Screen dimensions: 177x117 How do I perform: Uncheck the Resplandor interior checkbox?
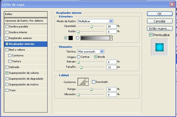click(7, 44)
